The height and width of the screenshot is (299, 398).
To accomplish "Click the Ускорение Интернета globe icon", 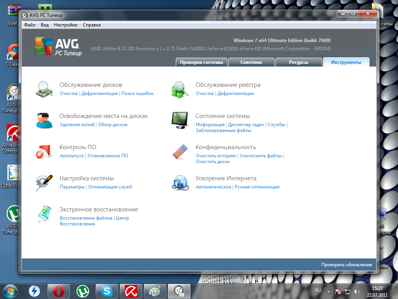I will 180,183.
